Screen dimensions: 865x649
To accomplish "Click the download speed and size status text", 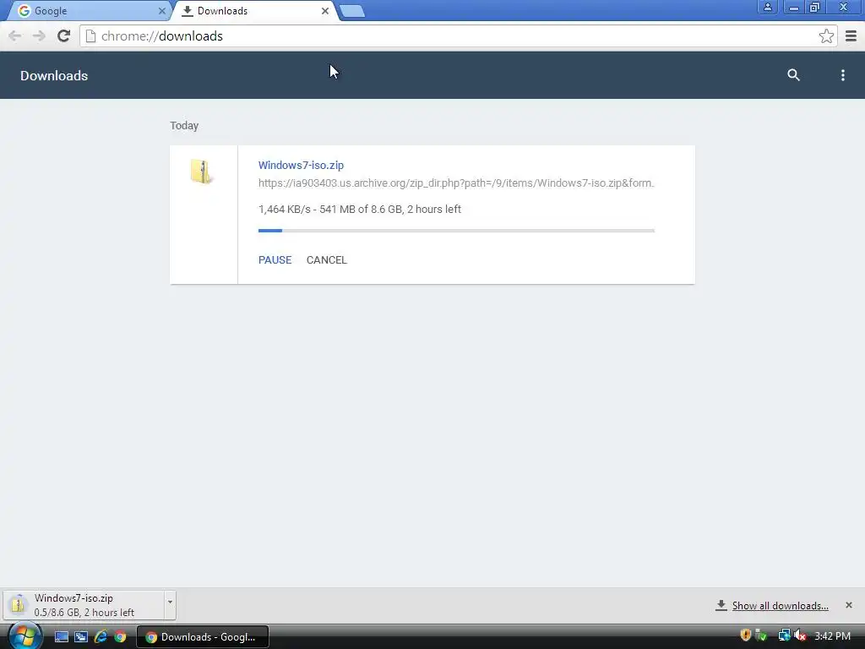I will pos(360,210).
